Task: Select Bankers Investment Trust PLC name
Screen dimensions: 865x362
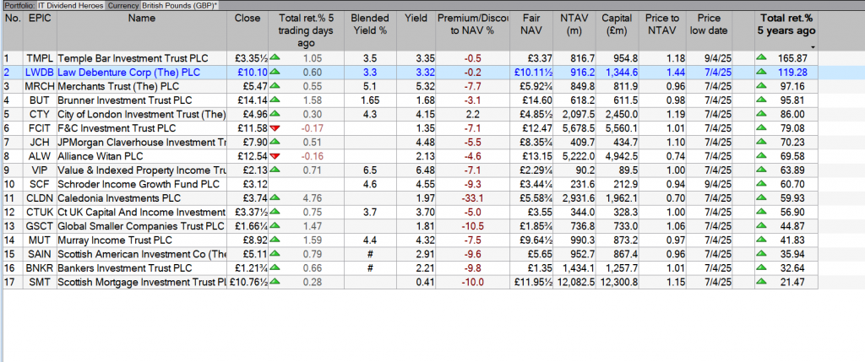Action: coord(125,268)
